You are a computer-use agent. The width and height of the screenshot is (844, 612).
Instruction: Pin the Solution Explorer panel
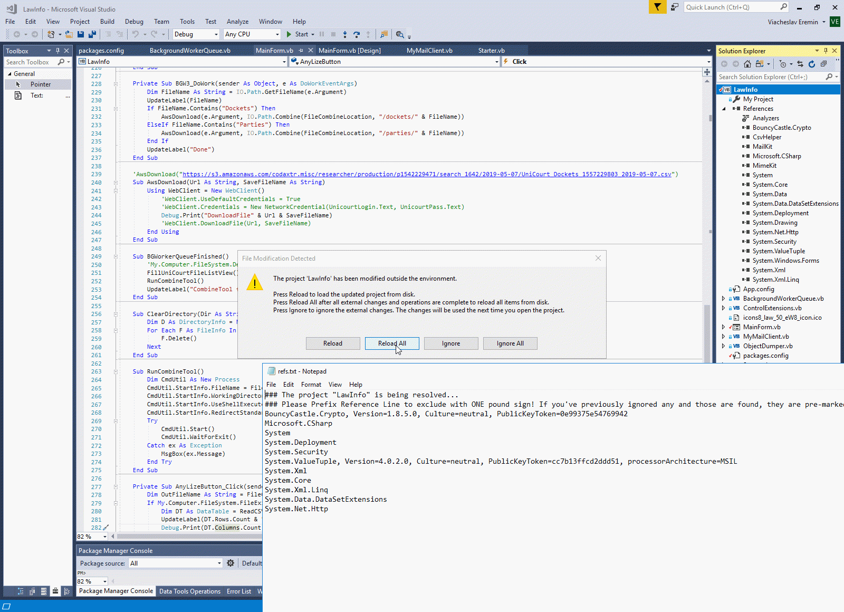pos(826,51)
